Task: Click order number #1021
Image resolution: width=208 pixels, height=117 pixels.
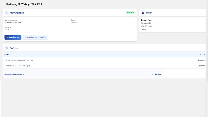Action: coord(7,30)
